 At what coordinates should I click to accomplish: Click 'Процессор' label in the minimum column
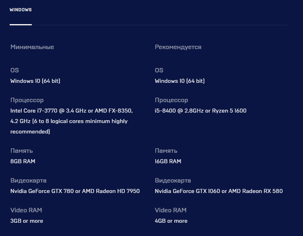click(x=27, y=100)
